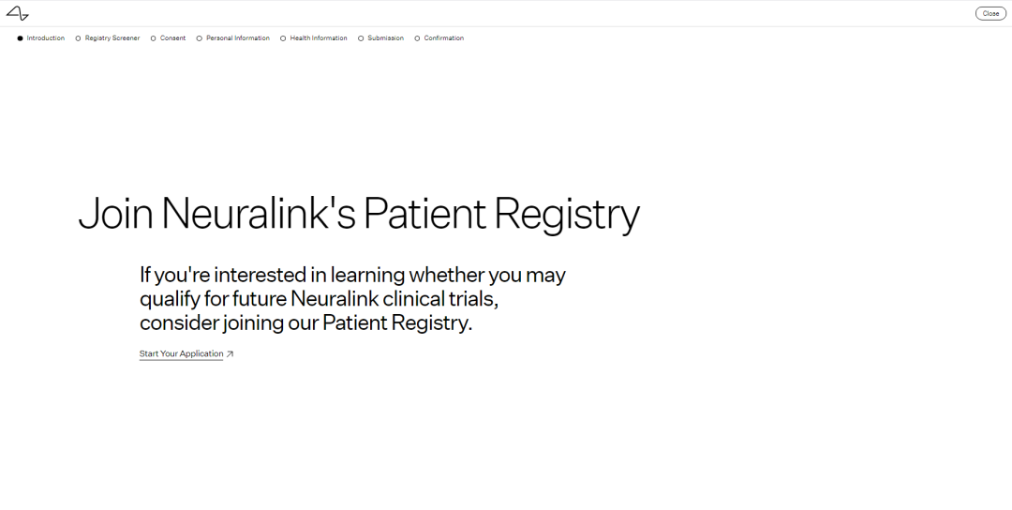Select the Registry Screener step circle

pos(79,38)
